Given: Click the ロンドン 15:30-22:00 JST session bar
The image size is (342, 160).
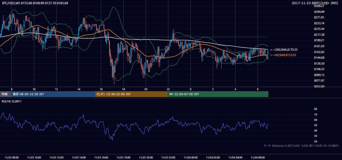Looking at the screenshot, I should click(131, 94).
